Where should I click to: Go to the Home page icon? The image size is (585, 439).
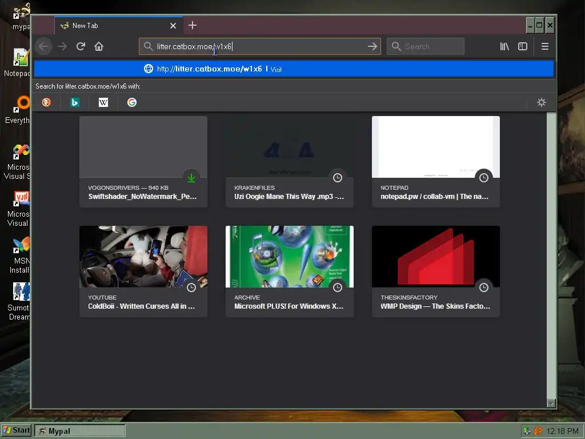click(x=98, y=46)
